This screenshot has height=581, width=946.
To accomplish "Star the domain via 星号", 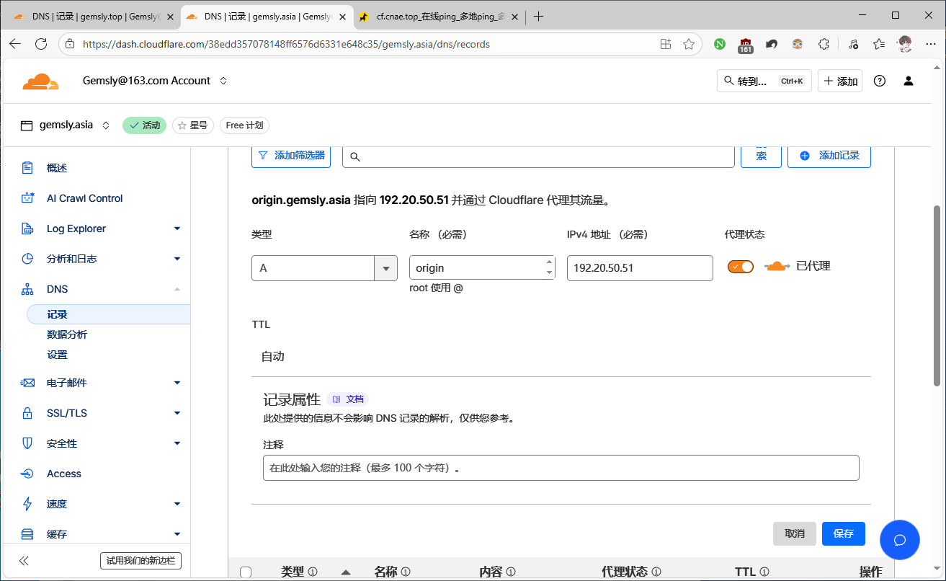I will coord(192,125).
